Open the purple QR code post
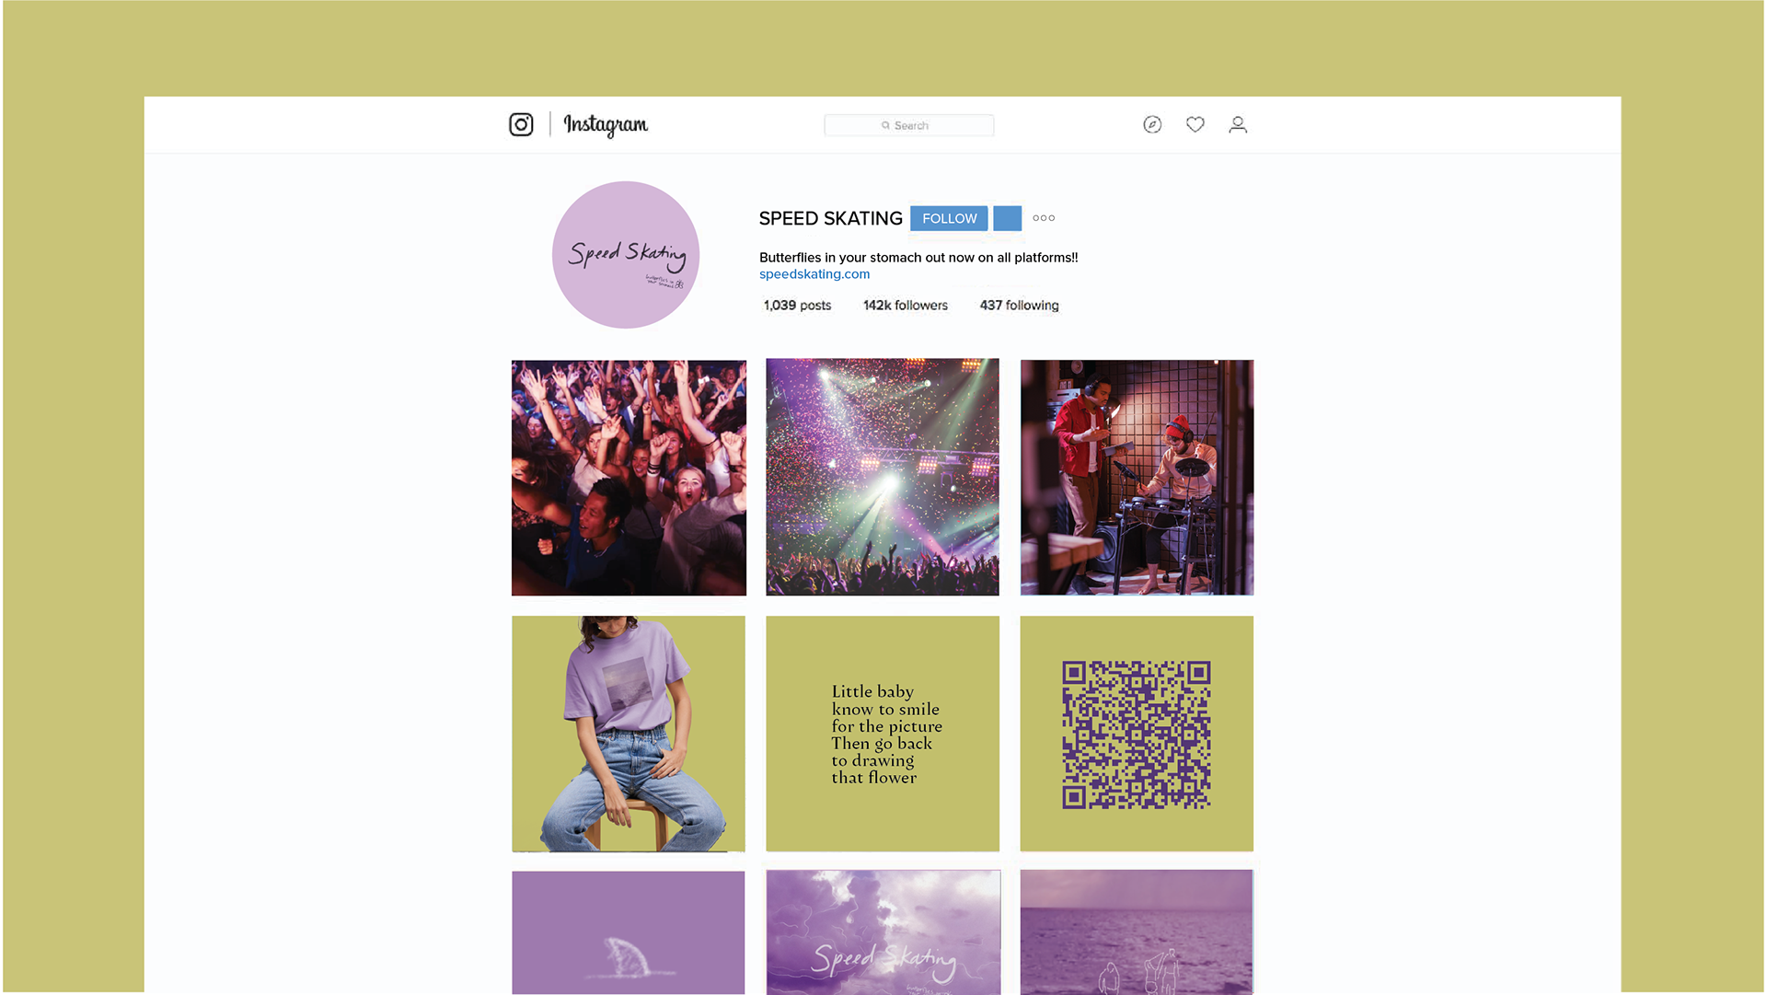Screen dimensions: 1767x995 pos(1137,734)
